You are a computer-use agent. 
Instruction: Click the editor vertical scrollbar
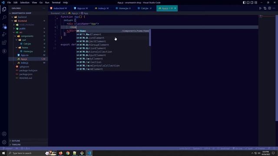click(277, 68)
